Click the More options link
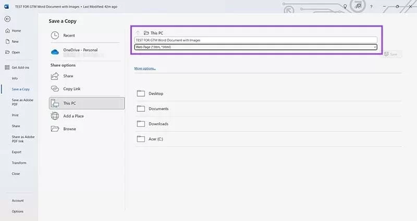 pos(145,68)
